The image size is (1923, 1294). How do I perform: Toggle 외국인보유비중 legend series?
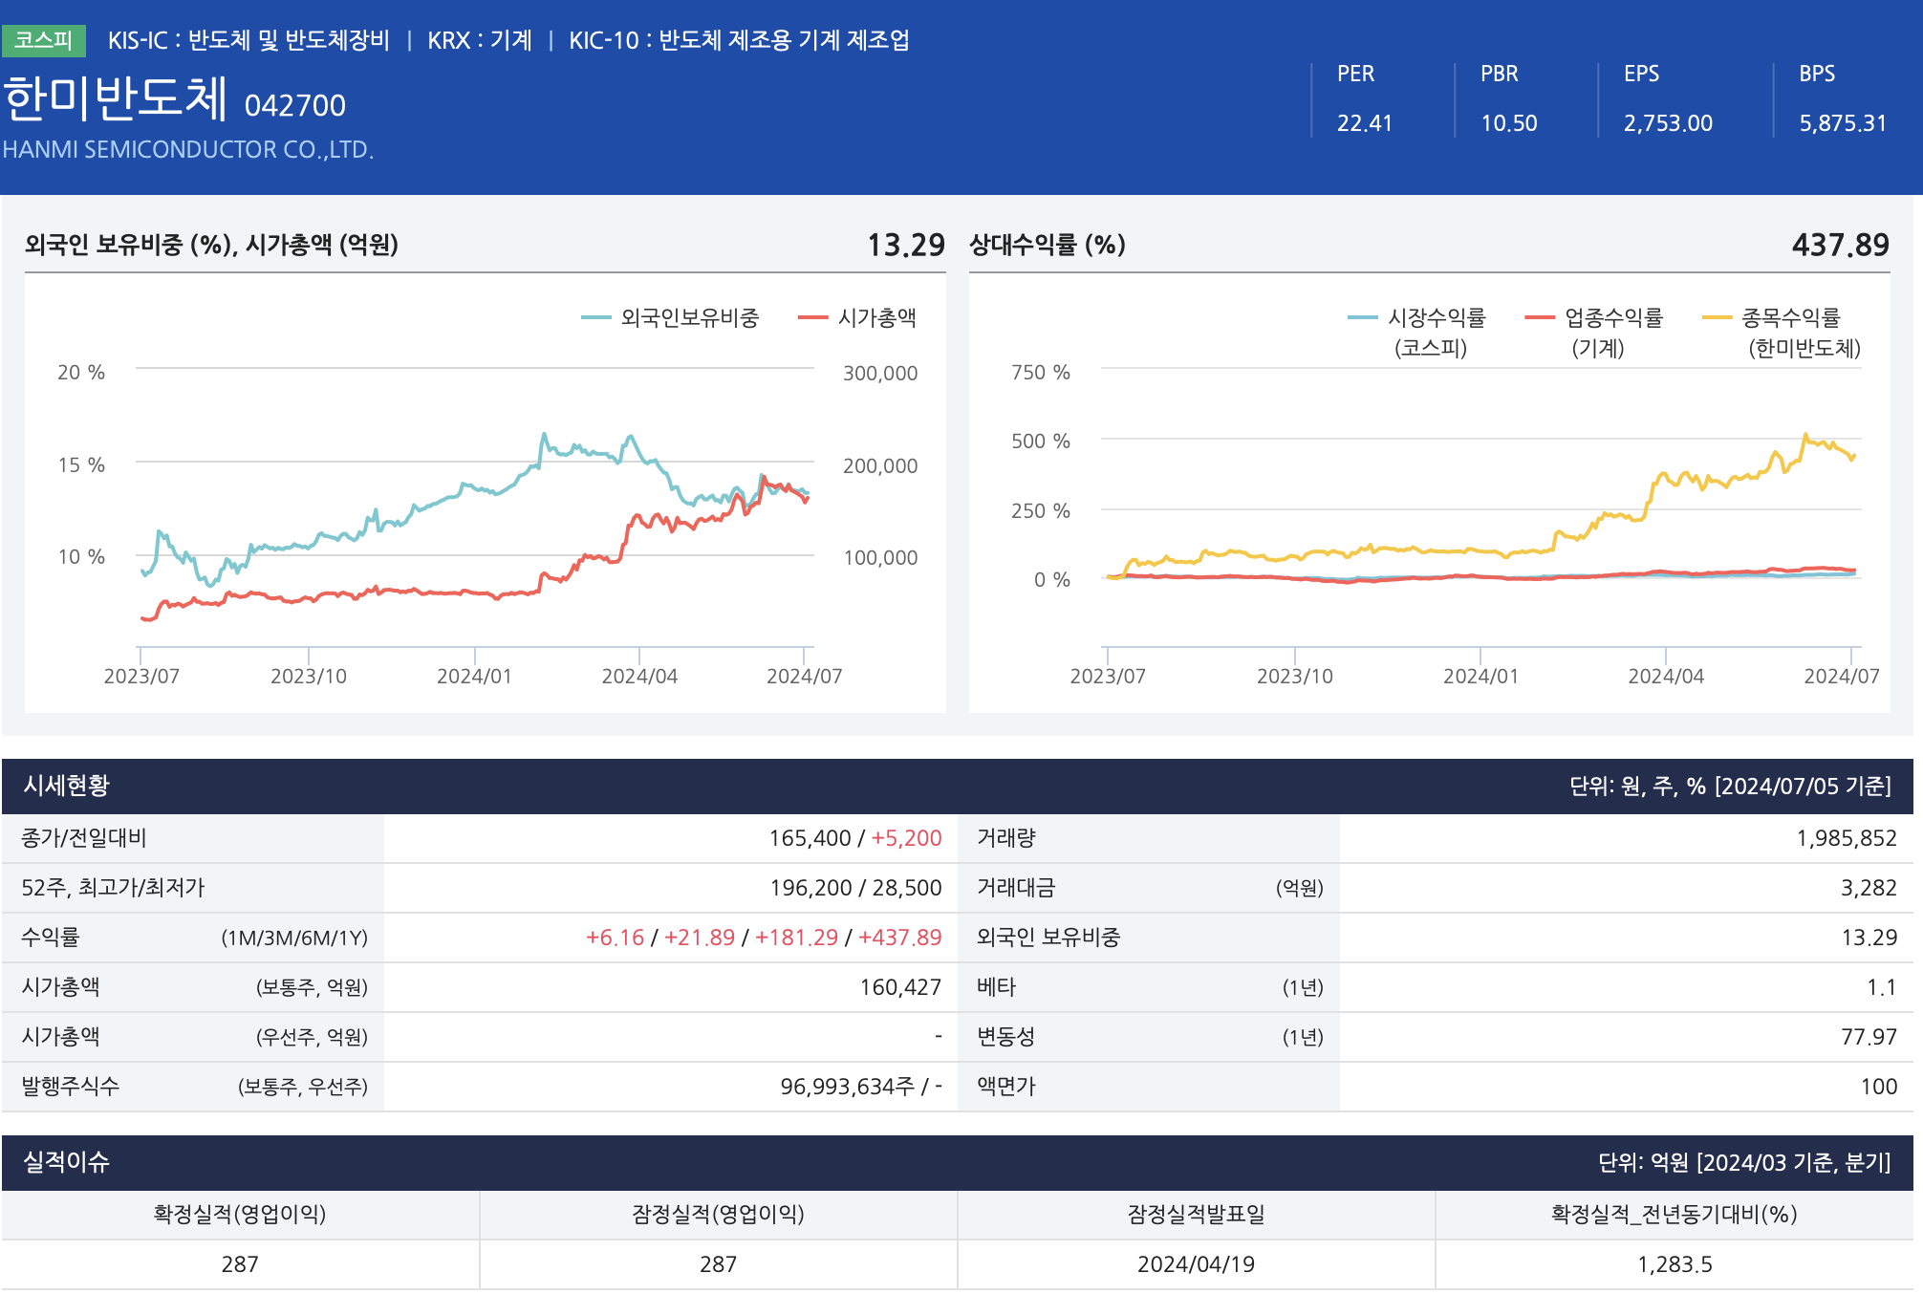click(688, 317)
